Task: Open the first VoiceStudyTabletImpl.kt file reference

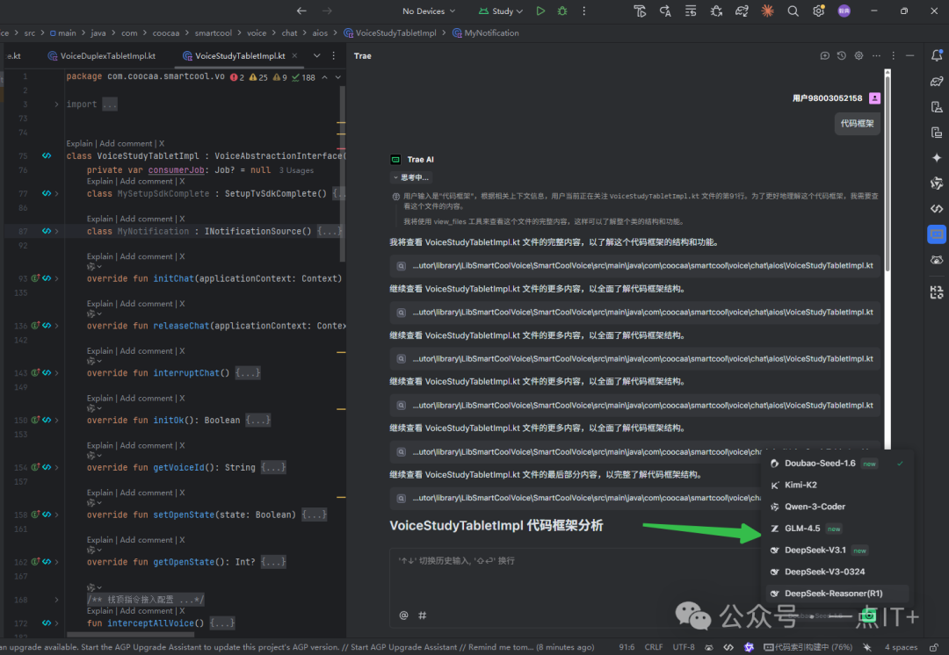Action: (x=635, y=265)
